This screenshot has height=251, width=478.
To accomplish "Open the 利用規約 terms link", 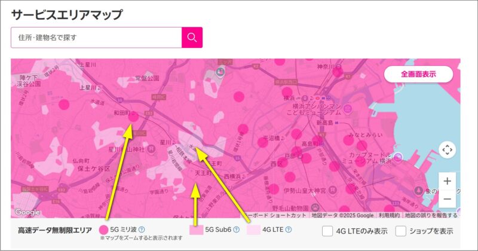I will pos(389,215).
